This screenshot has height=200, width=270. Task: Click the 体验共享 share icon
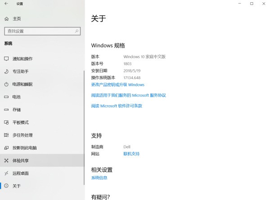(6, 160)
